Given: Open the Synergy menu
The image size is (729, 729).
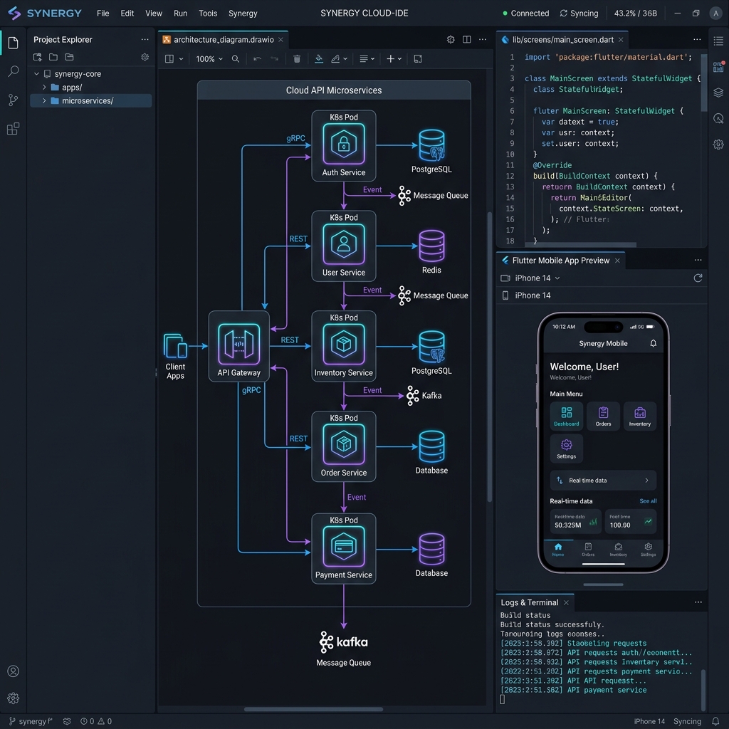Looking at the screenshot, I should [x=243, y=14].
